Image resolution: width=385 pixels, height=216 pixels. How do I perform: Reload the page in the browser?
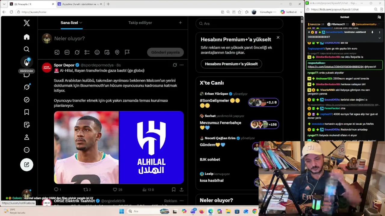11,12
